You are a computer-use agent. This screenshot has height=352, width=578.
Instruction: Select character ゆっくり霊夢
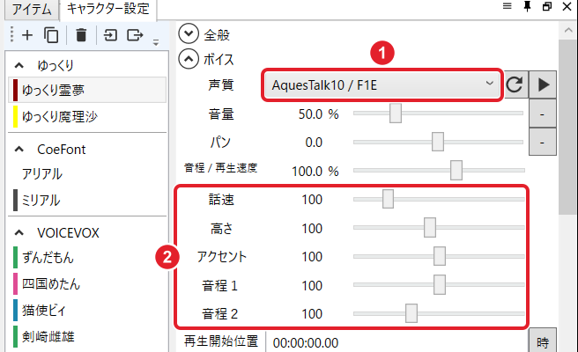coord(87,90)
